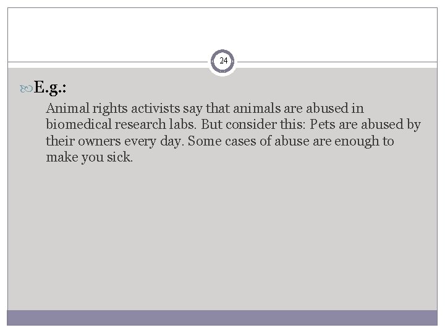Screen dimensions: 445x333
Task: Click the word 'enough' in the third line
Action: [x=357, y=142]
